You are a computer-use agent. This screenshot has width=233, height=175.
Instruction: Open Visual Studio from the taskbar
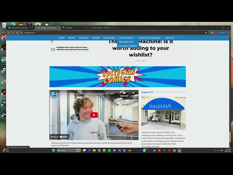click(119, 151)
